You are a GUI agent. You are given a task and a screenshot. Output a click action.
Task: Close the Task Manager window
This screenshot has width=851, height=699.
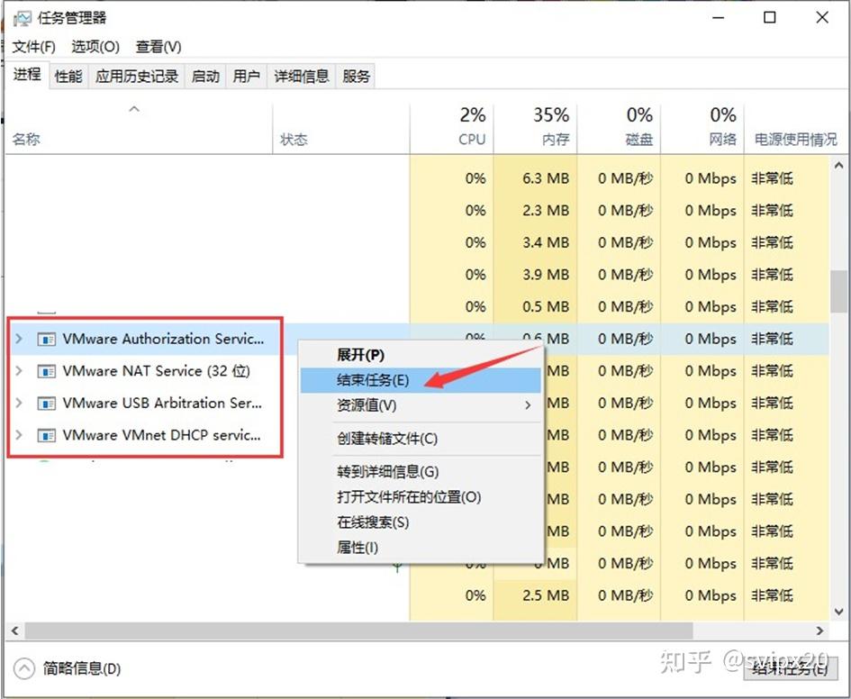822,18
